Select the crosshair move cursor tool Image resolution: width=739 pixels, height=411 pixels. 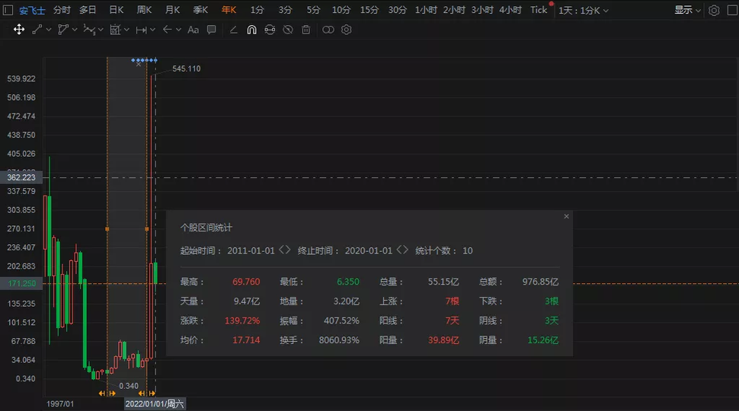click(x=19, y=30)
